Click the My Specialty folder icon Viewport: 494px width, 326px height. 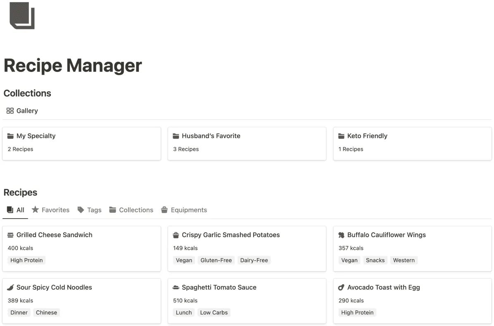click(x=10, y=136)
